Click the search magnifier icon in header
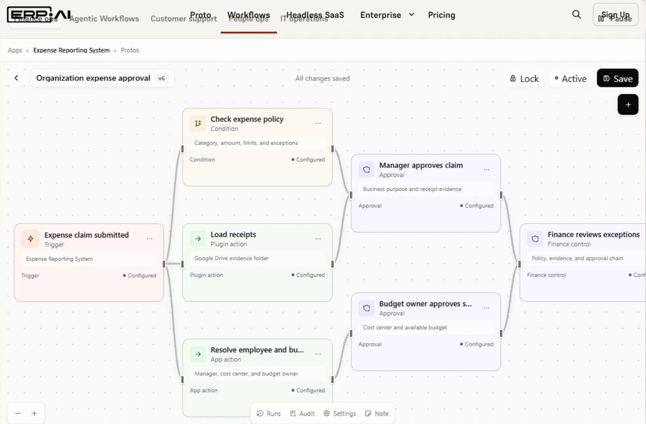646x424 pixels. pyautogui.click(x=577, y=15)
